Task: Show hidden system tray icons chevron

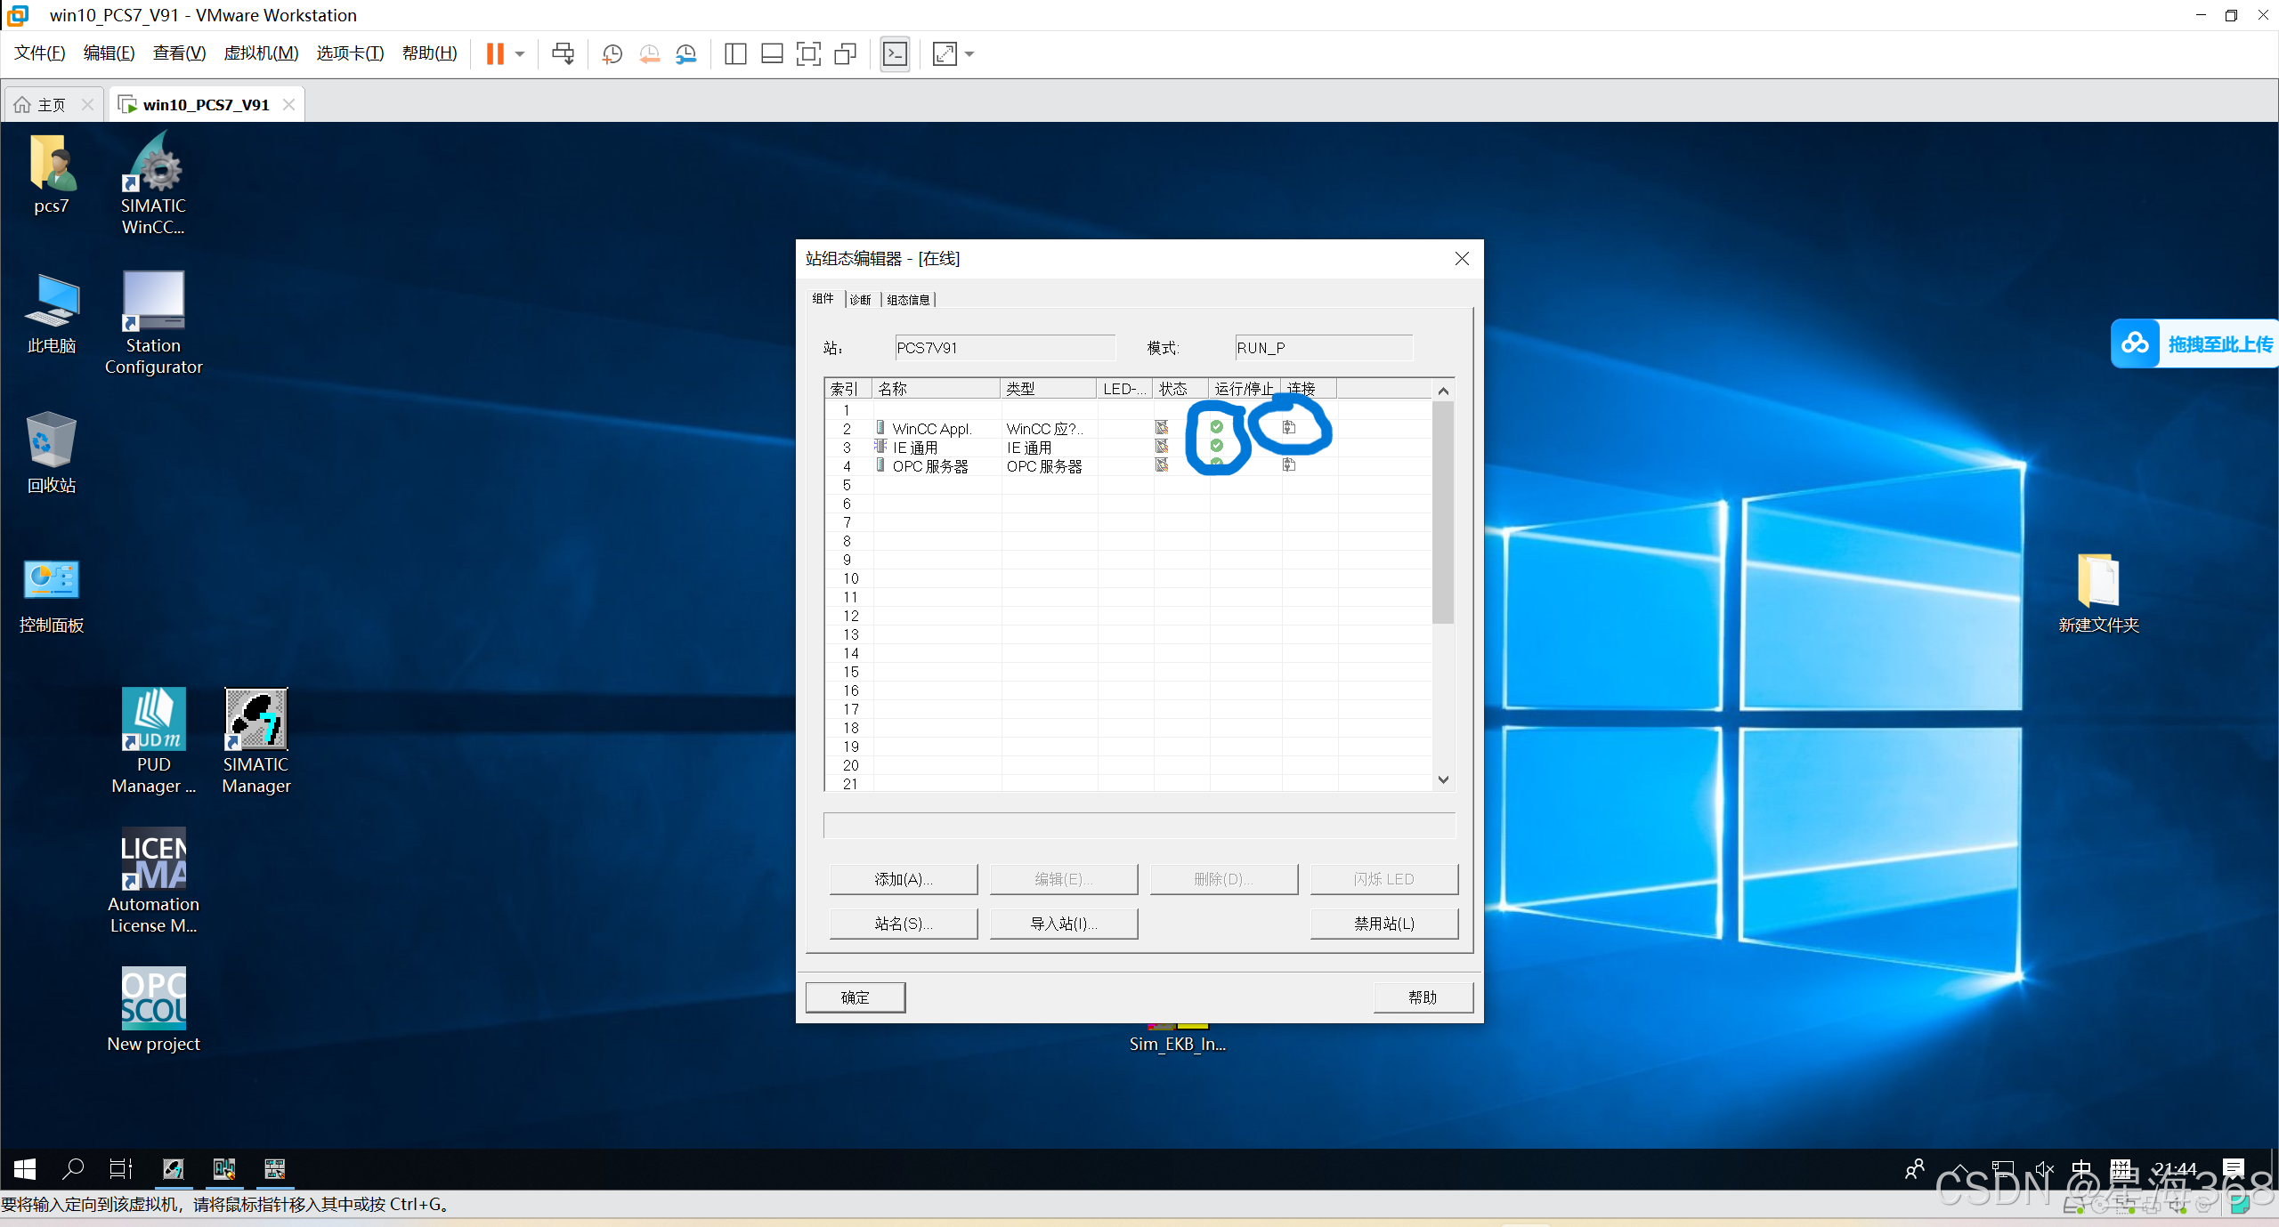Action: click(x=1960, y=1168)
